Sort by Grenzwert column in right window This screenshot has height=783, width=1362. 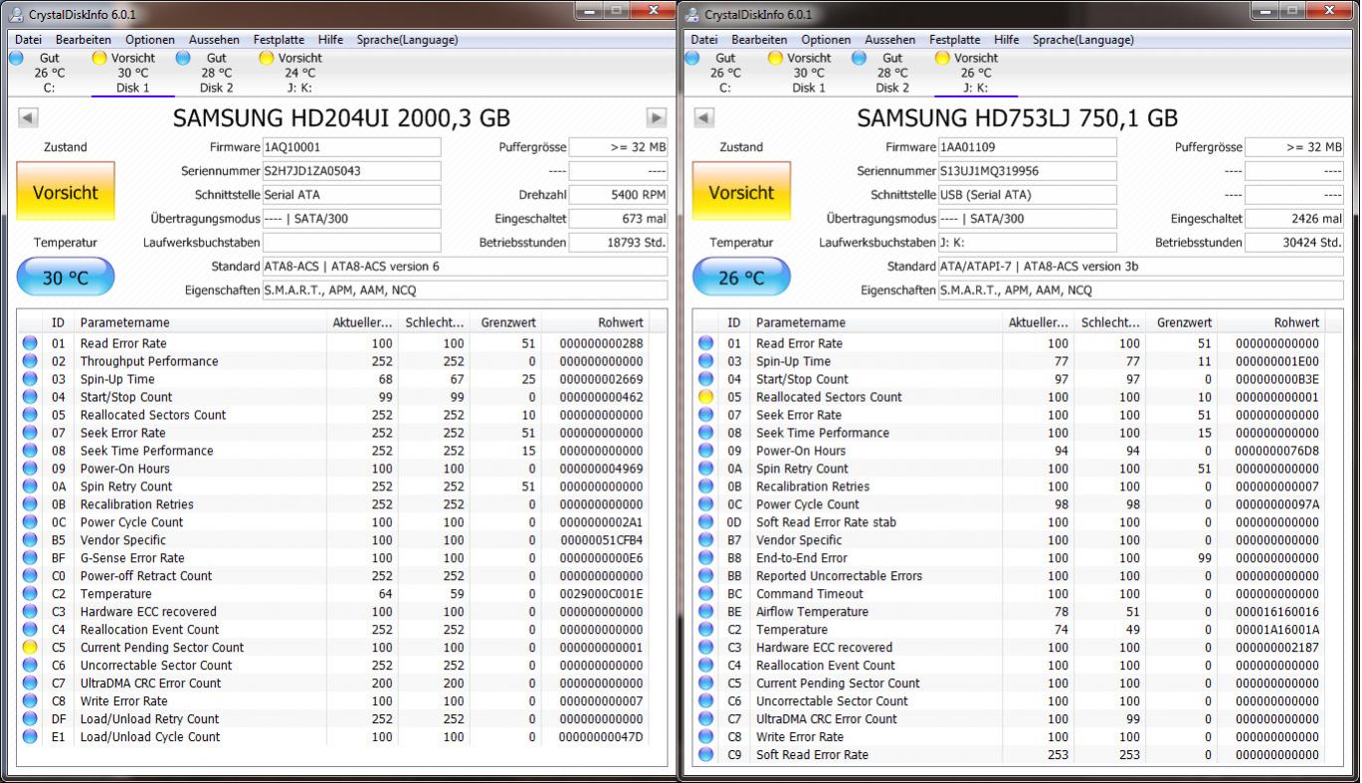1184,322
